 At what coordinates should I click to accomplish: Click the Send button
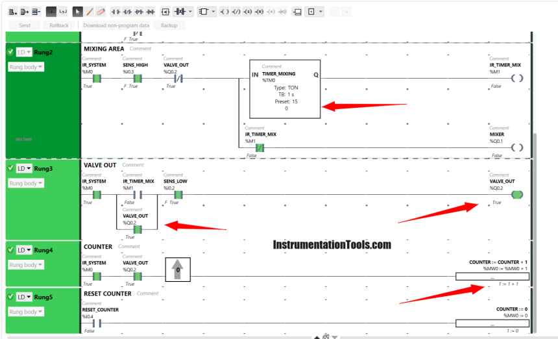(25, 25)
